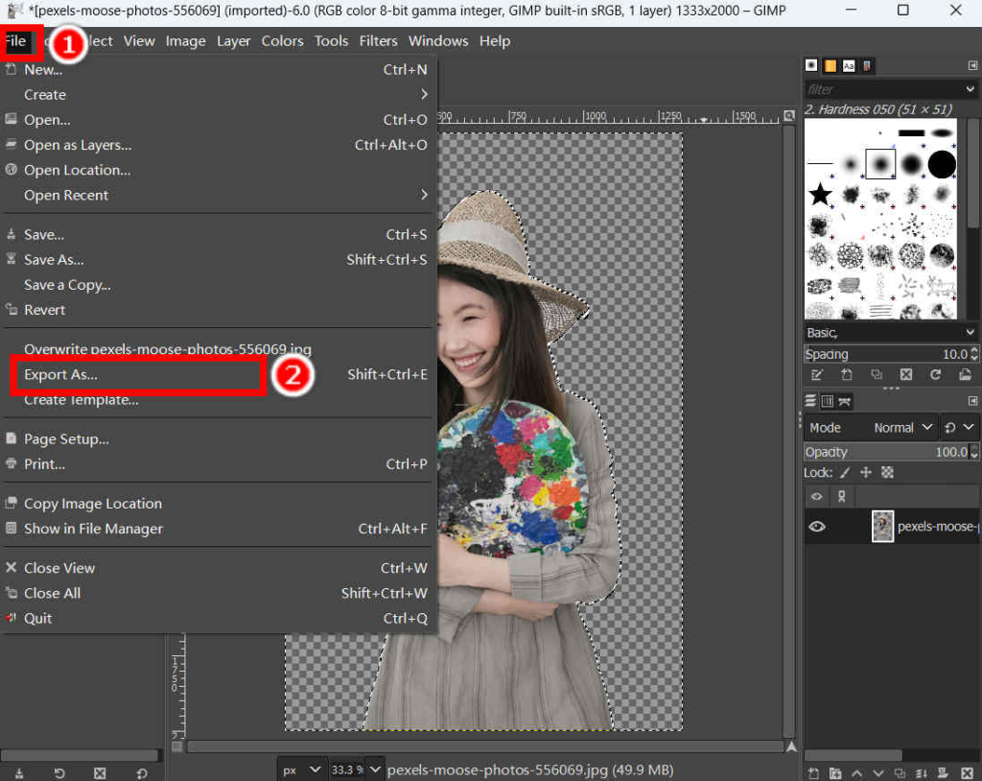Select the Brushes tab icon
This screenshot has height=781, width=982.
pos(813,65)
